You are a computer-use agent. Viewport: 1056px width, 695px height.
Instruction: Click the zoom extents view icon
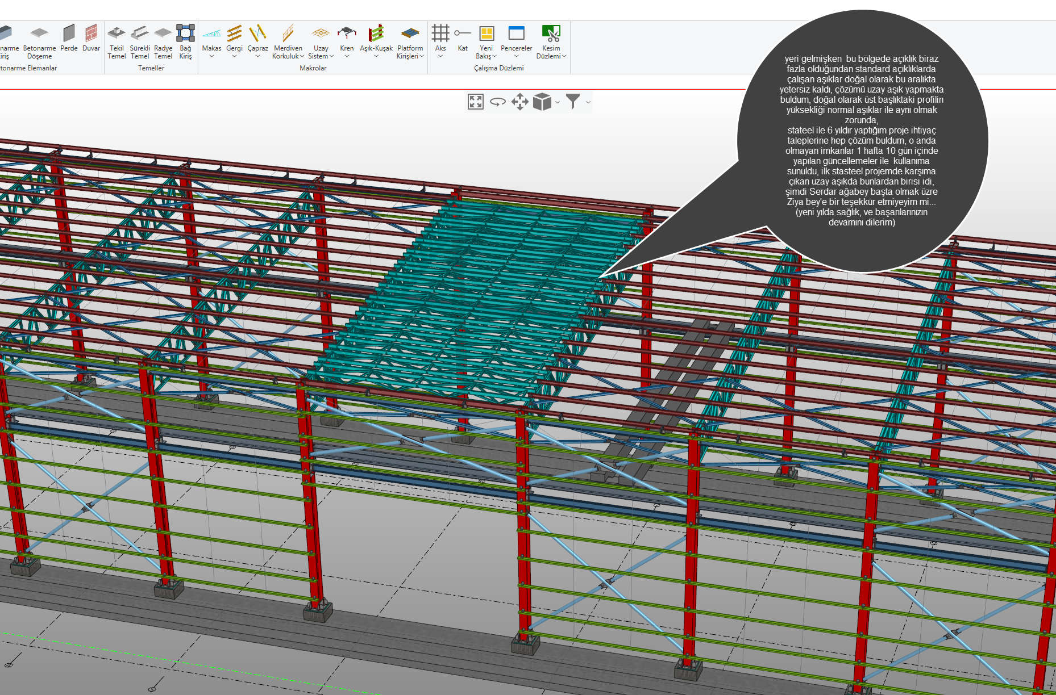(475, 102)
